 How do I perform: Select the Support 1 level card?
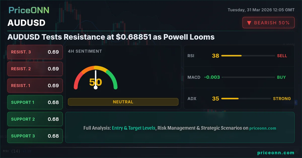[x=35, y=102]
